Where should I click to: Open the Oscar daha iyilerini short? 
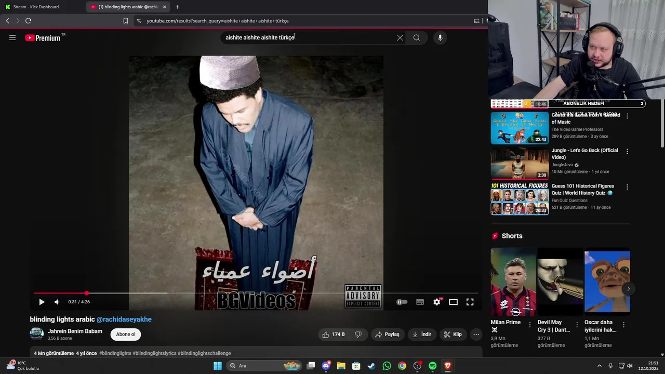click(607, 283)
